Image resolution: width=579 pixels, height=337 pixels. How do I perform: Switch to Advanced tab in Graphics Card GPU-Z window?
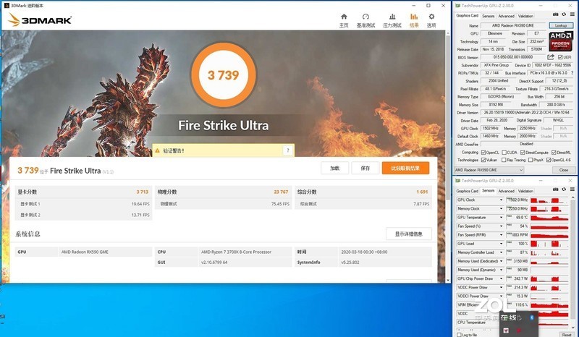pyautogui.click(x=506, y=16)
